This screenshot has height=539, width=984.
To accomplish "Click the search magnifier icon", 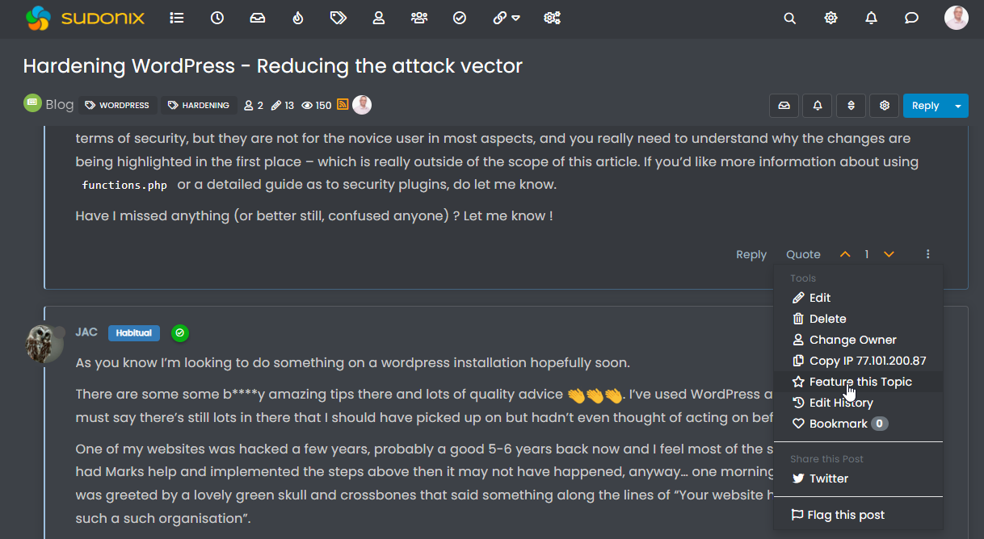I will point(790,18).
